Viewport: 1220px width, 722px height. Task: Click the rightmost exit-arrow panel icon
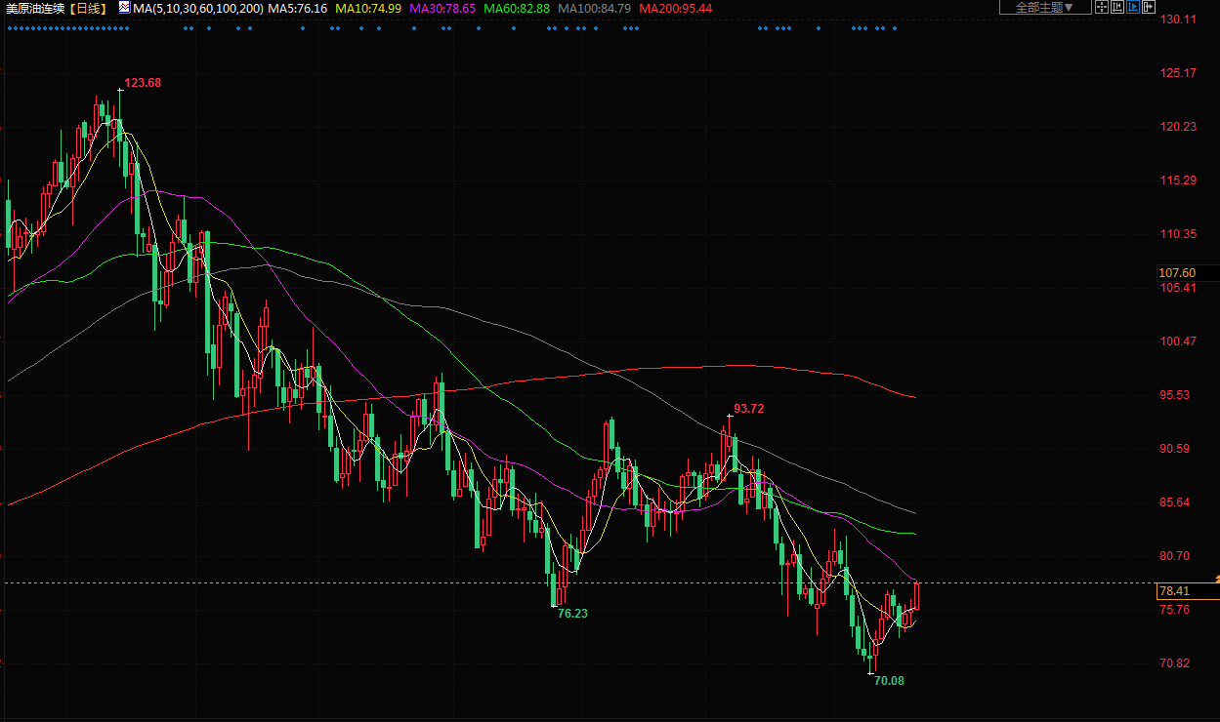coord(1149,8)
